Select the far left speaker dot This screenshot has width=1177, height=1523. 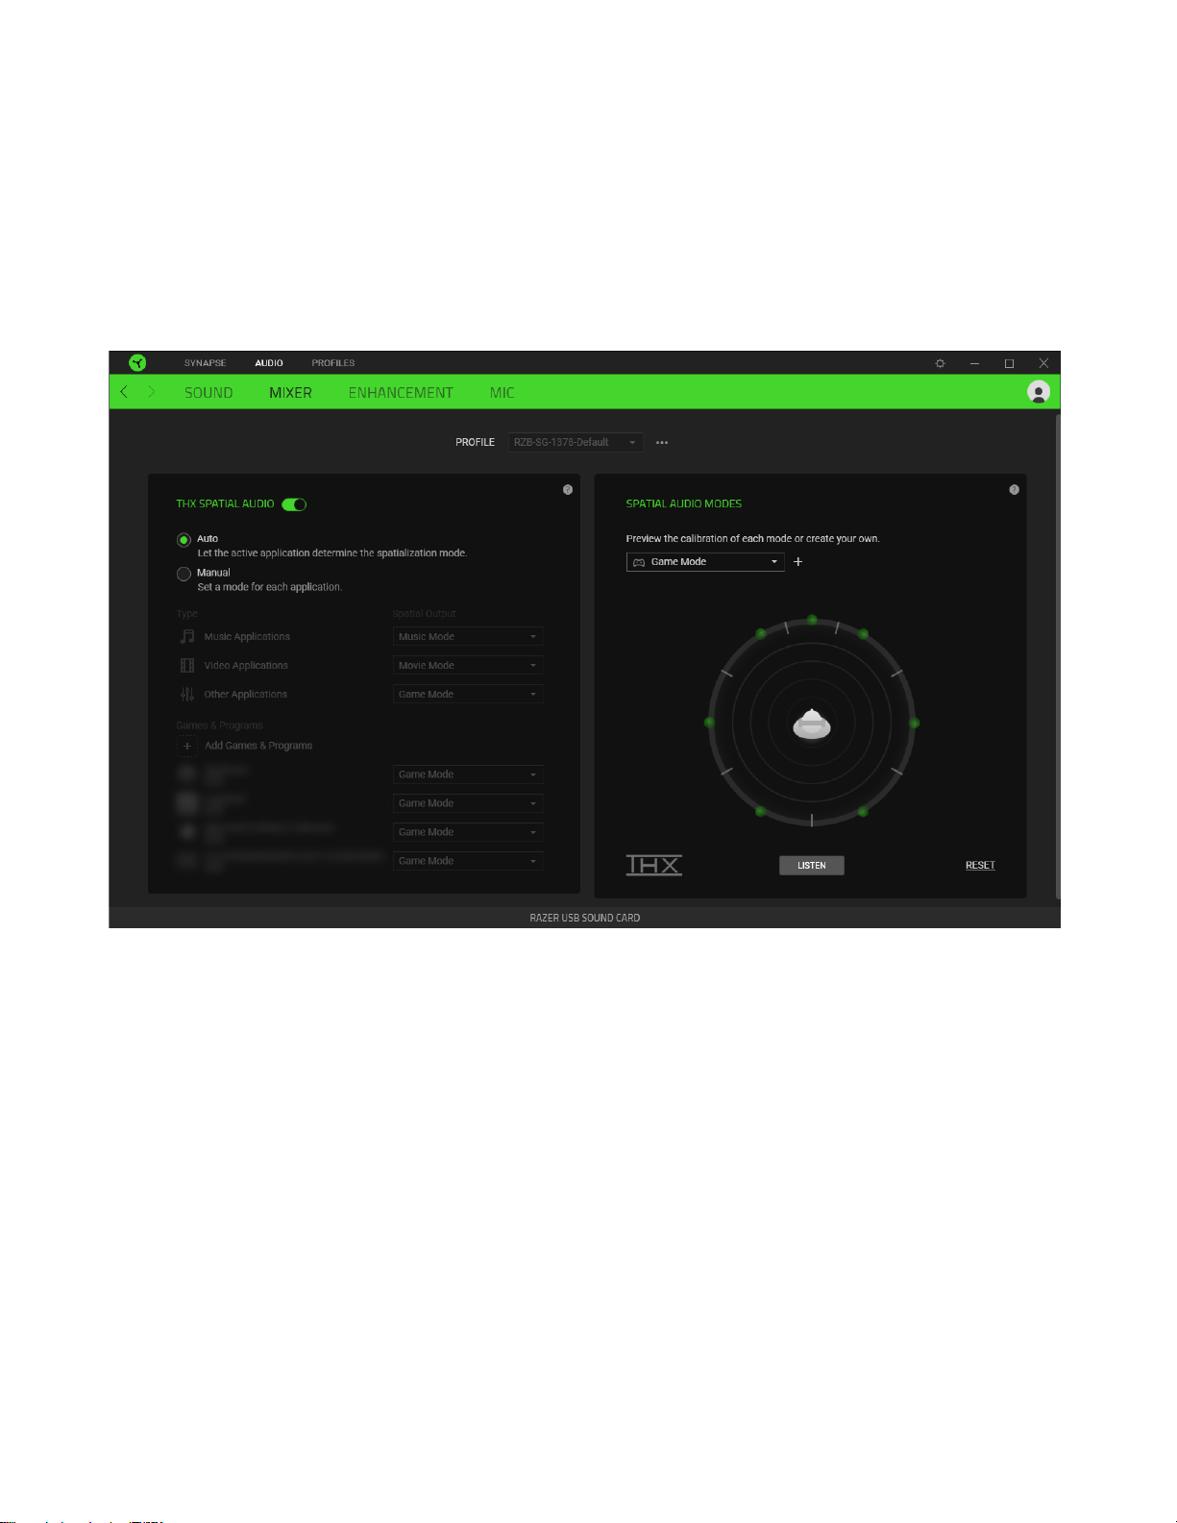coord(709,722)
